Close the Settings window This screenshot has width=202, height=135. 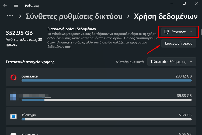coord(196,3)
